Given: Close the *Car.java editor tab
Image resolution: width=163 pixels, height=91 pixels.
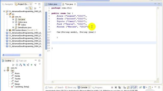Looking at the screenshot, I should pyautogui.click(x=75, y=4).
